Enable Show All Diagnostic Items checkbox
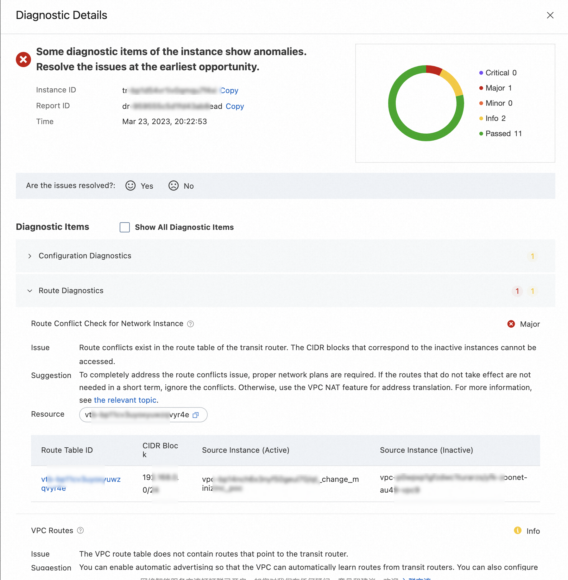This screenshot has width=568, height=580. (x=125, y=227)
